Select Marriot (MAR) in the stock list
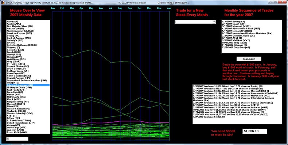This screenshot has height=145, width=288. click(x=28, y=95)
